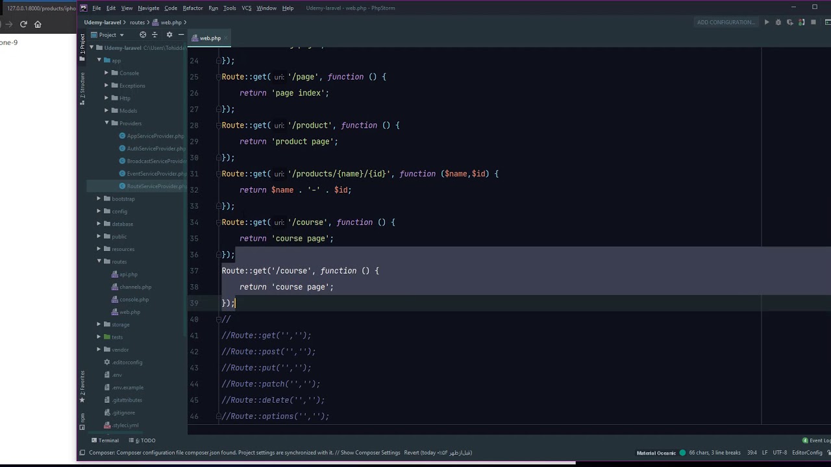Click the 39:4 cursor position indicator
The height and width of the screenshot is (467, 831).
point(752,453)
